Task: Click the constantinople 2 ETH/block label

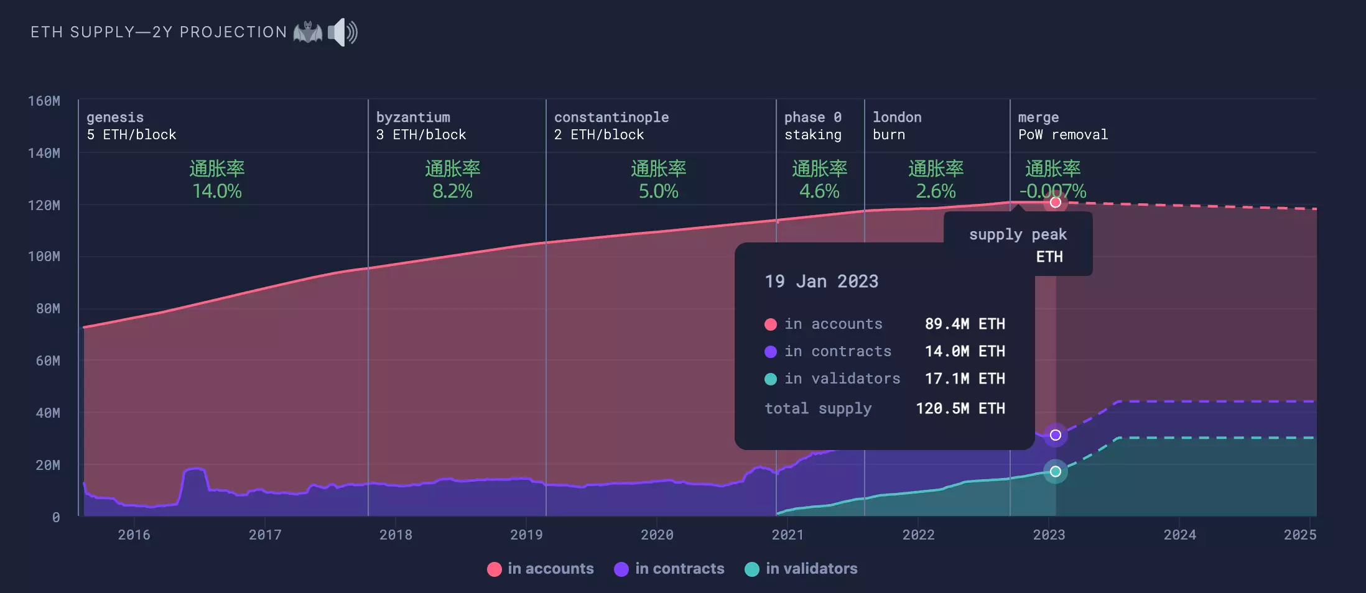Action: (x=611, y=126)
